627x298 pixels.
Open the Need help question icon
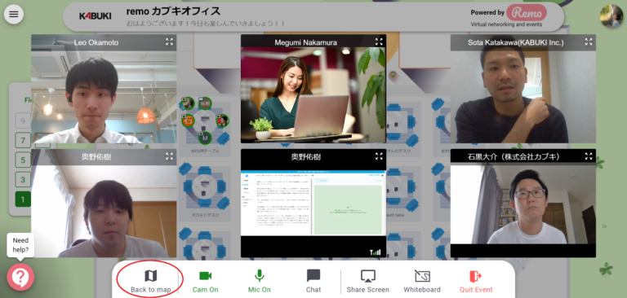pos(20,277)
